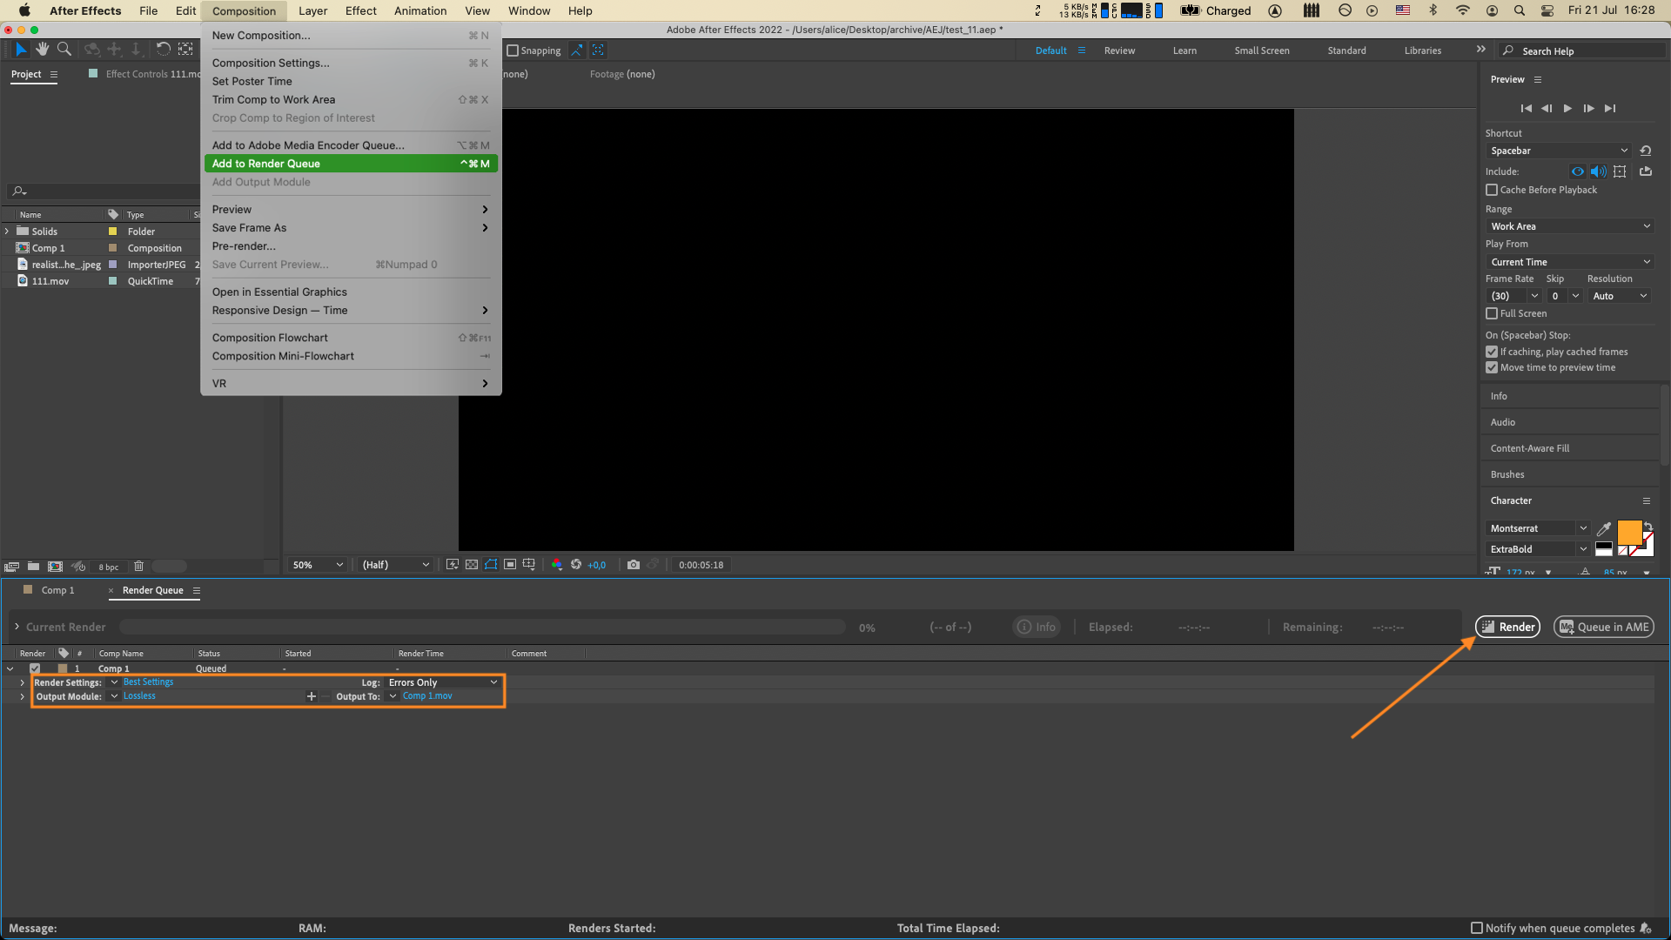Click the Add to Render Queue menu item
The height and width of the screenshot is (940, 1671).
265,163
